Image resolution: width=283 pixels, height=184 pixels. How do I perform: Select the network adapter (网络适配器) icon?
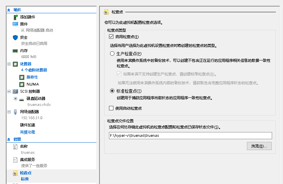(x=15, y=112)
